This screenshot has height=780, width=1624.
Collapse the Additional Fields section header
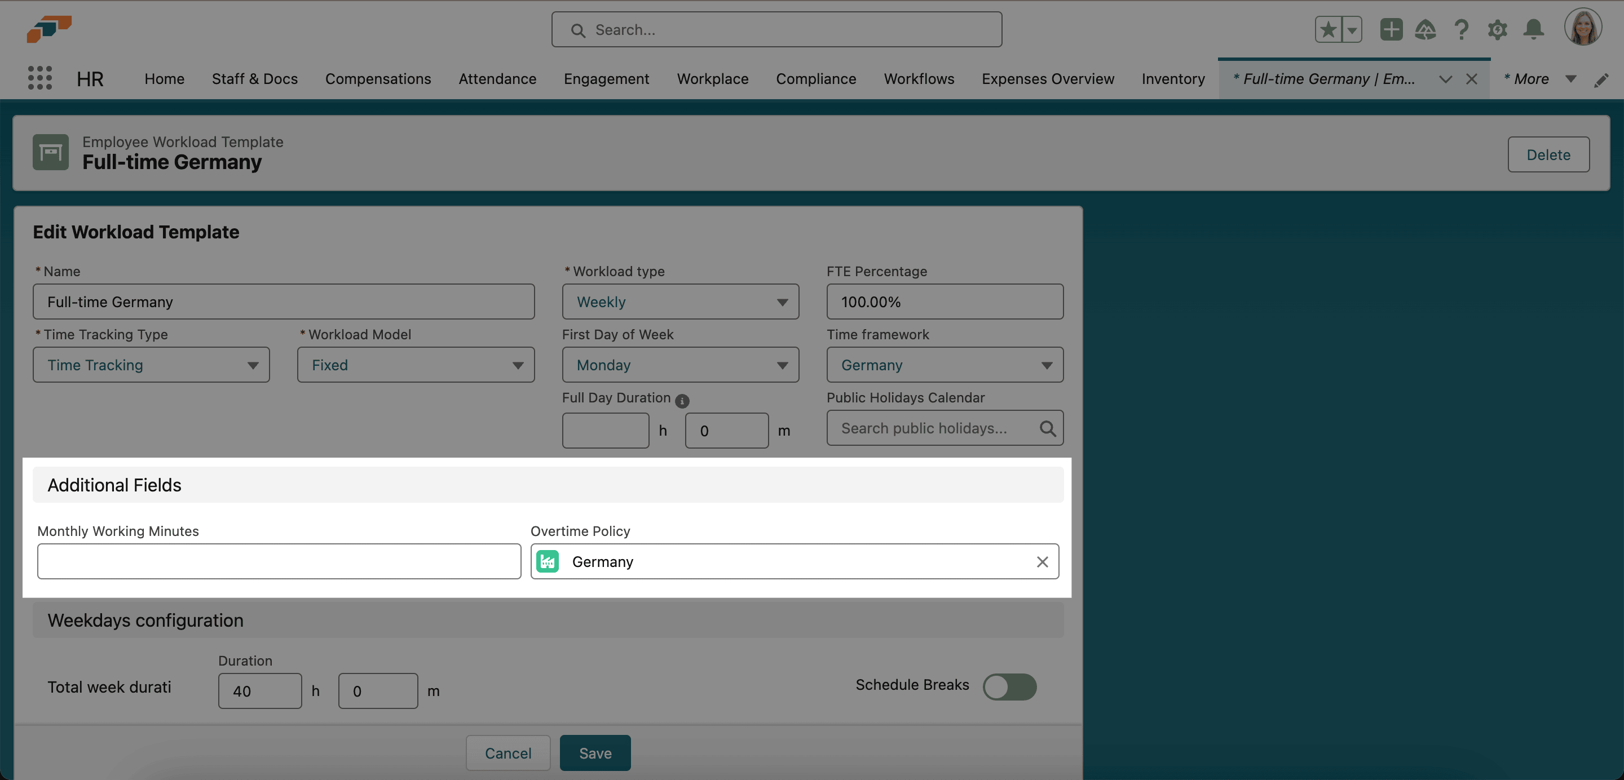click(548, 485)
